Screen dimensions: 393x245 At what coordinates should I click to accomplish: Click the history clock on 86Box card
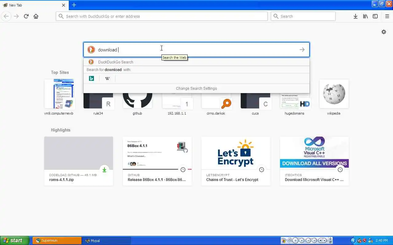tap(183, 170)
